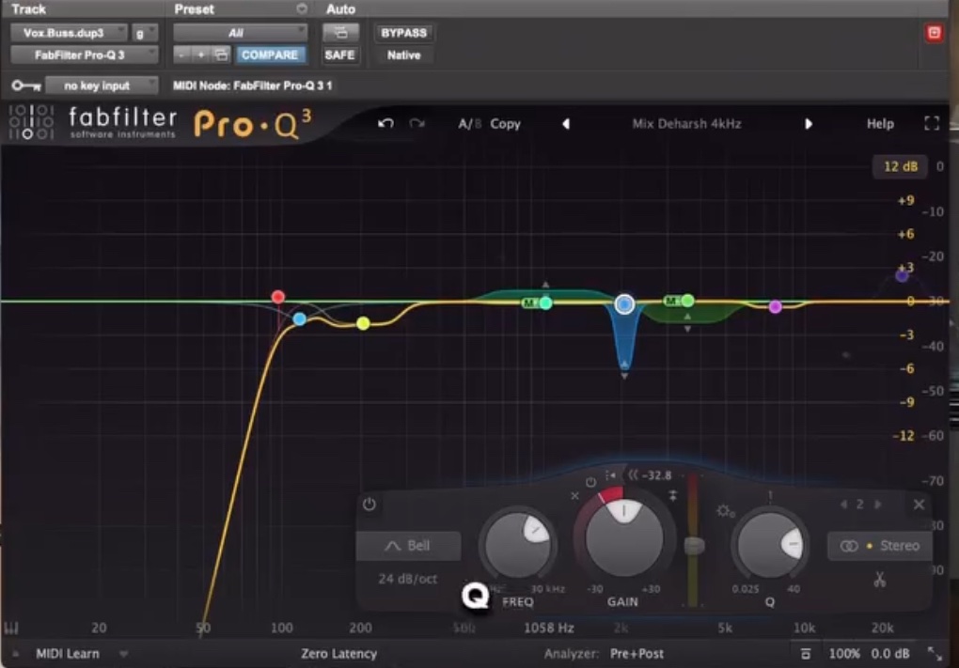Select the active blue notch band node
Image resolution: width=959 pixels, height=668 pixels.
[x=624, y=303]
